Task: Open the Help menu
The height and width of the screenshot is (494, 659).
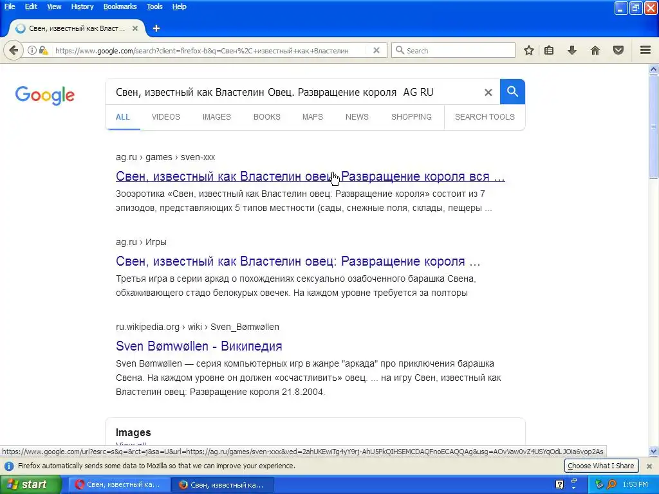Action: click(180, 6)
